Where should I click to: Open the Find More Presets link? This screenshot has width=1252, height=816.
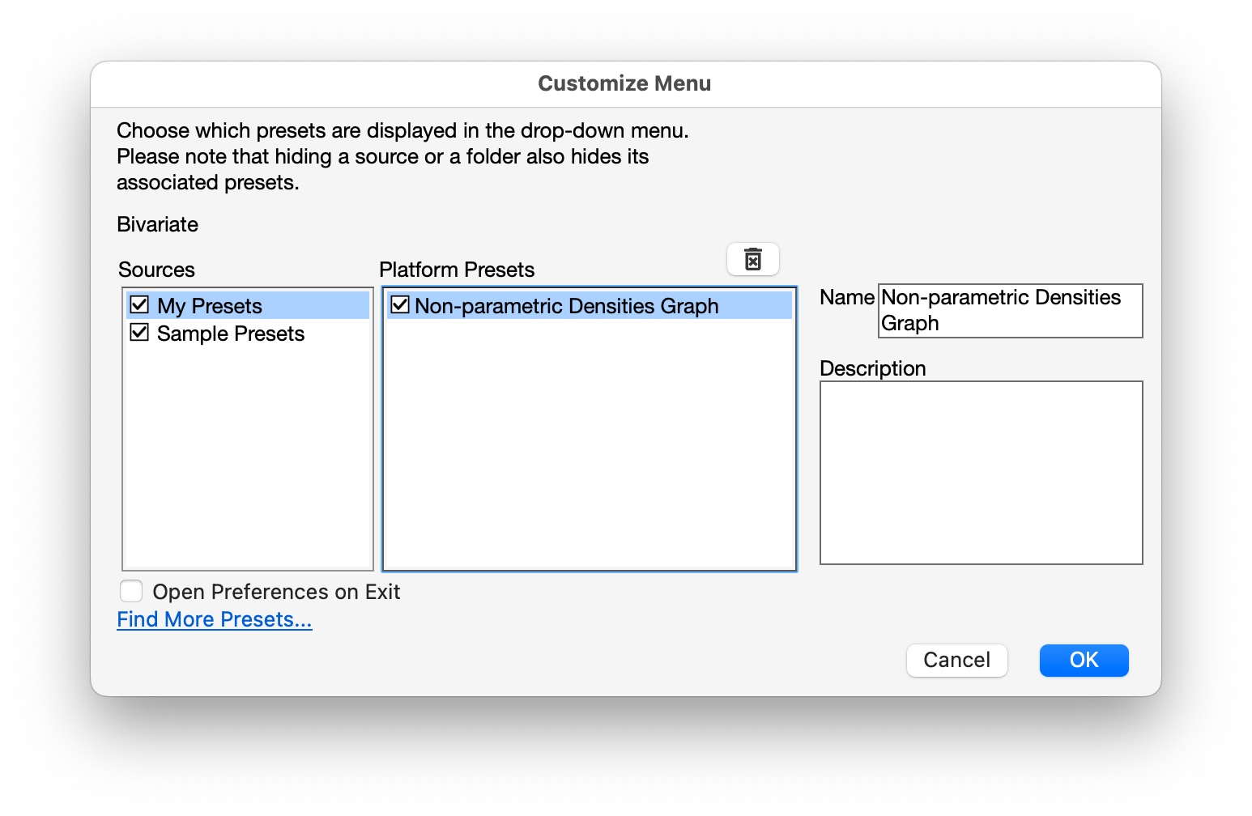(x=214, y=618)
